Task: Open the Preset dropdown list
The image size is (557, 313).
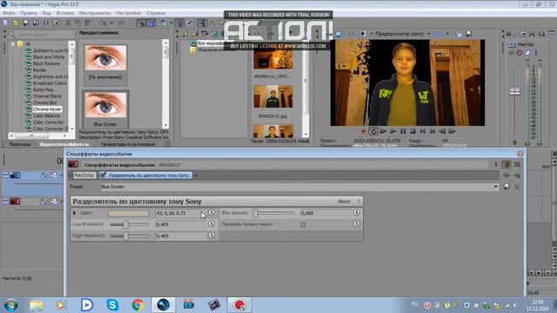Action: [495, 187]
